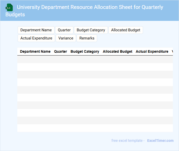
Task: Click the last row under Allocated Budget
Action: [118, 128]
